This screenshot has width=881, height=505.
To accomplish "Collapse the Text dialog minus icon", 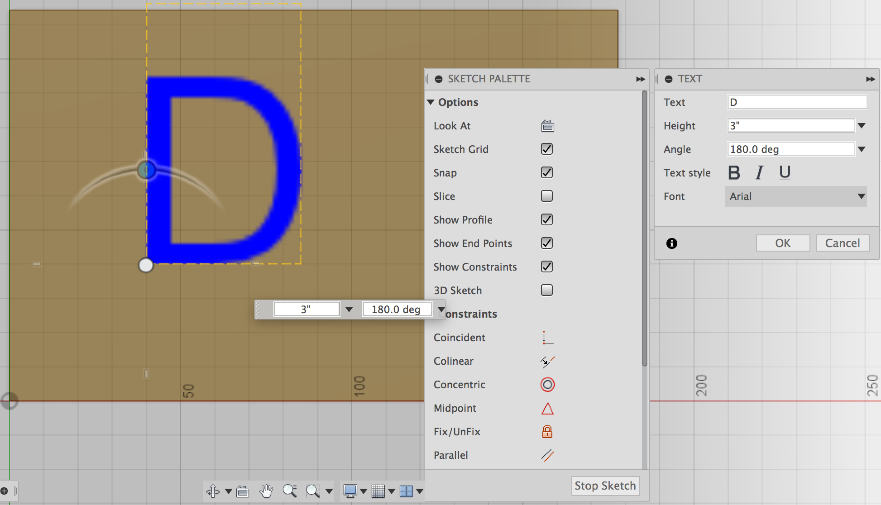I will pos(668,79).
